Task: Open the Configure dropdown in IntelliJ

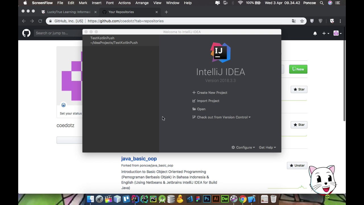Action: pos(243,147)
